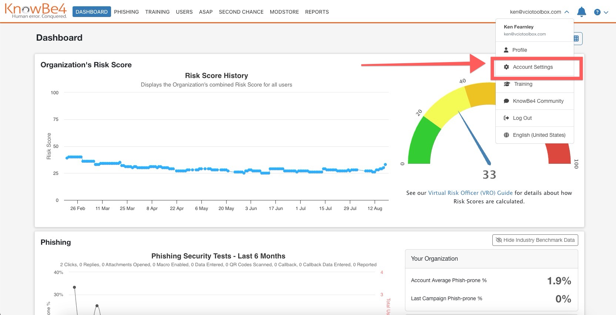This screenshot has height=315, width=616.
Task: Switch to the Users tab
Action: pyautogui.click(x=184, y=12)
